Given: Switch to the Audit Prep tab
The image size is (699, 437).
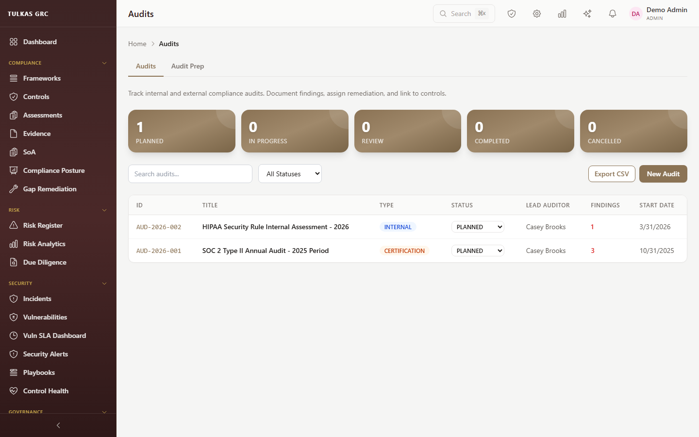Looking at the screenshot, I should click(187, 66).
